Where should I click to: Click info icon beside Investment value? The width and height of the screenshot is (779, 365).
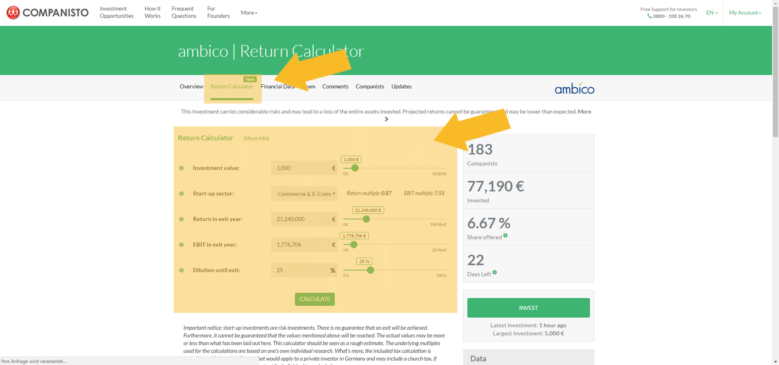[x=181, y=168]
